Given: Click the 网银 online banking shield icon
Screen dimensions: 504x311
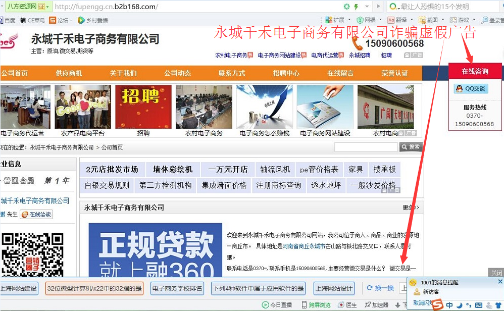Looking at the screenshot, I should pos(360,20).
